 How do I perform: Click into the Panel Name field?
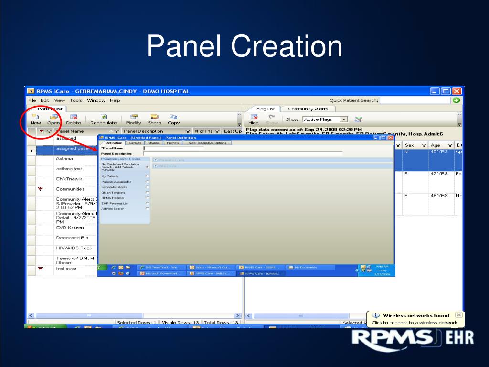click(x=173, y=148)
